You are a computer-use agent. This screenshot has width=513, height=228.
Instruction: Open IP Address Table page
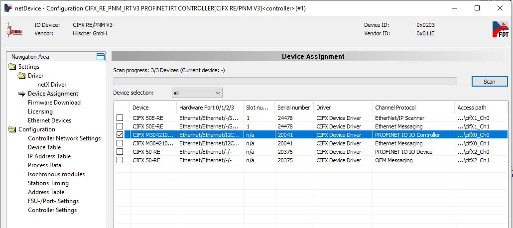tap(49, 156)
